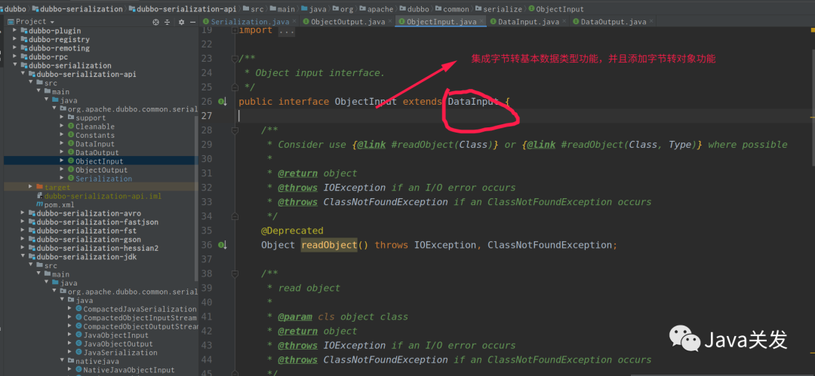Open the Project panel settings gear
This screenshot has height=376, width=815.
coord(181,22)
